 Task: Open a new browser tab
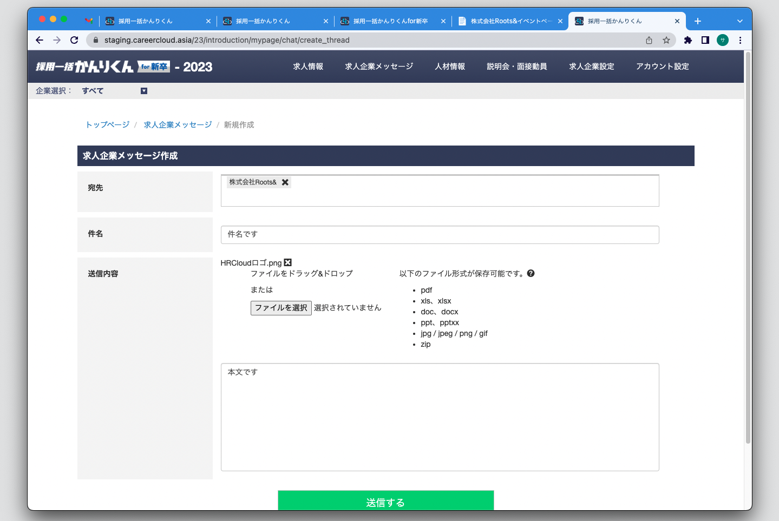tap(698, 21)
